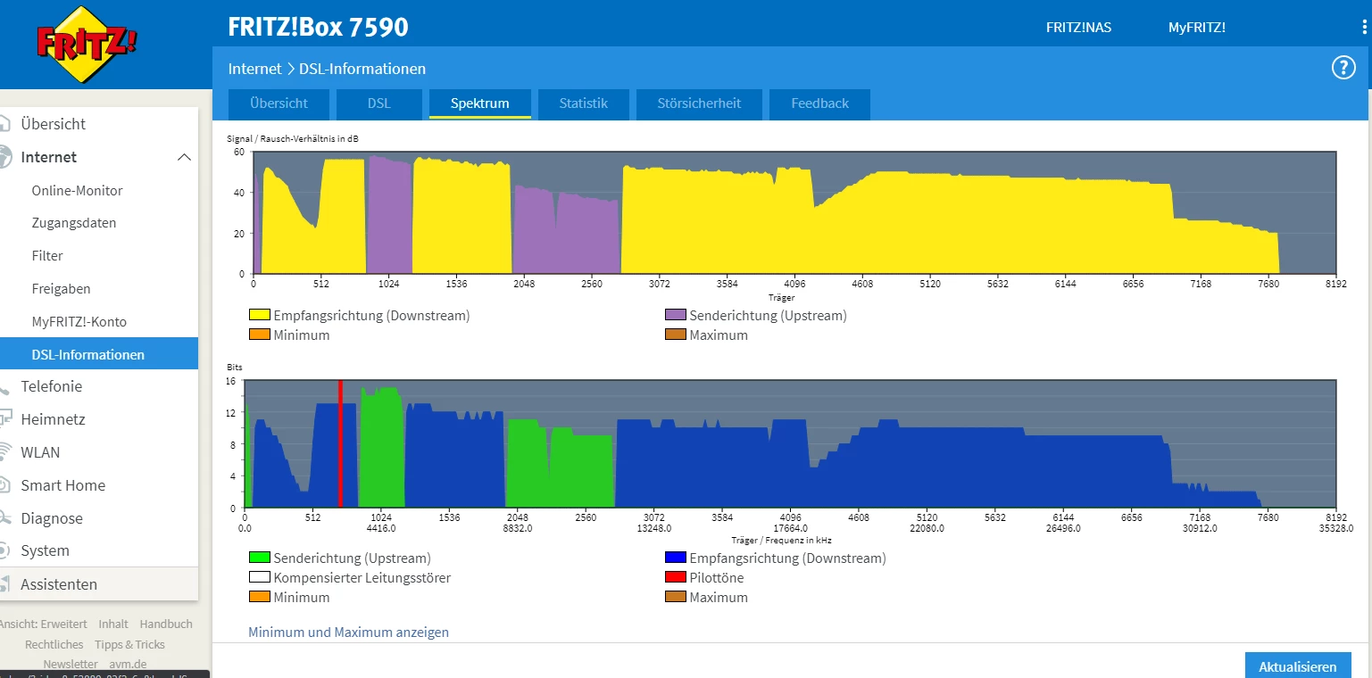Collapse the Internet menu chevron

tap(184, 157)
